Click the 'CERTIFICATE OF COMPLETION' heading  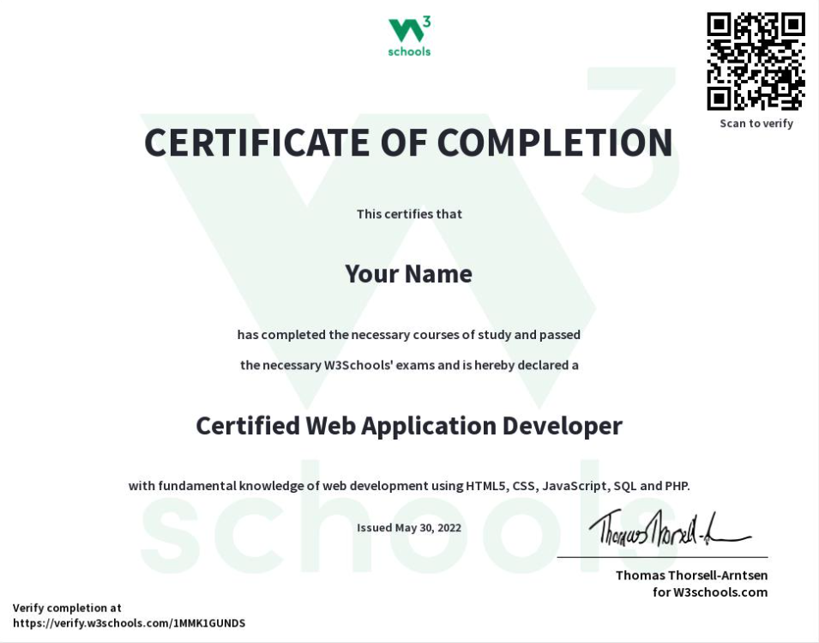click(x=408, y=143)
